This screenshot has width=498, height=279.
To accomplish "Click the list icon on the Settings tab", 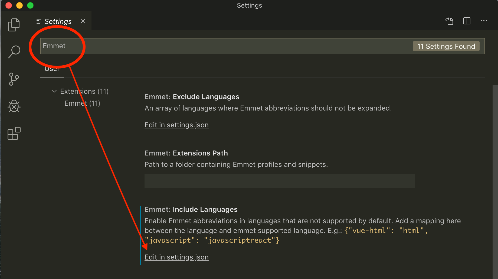I will click(38, 21).
